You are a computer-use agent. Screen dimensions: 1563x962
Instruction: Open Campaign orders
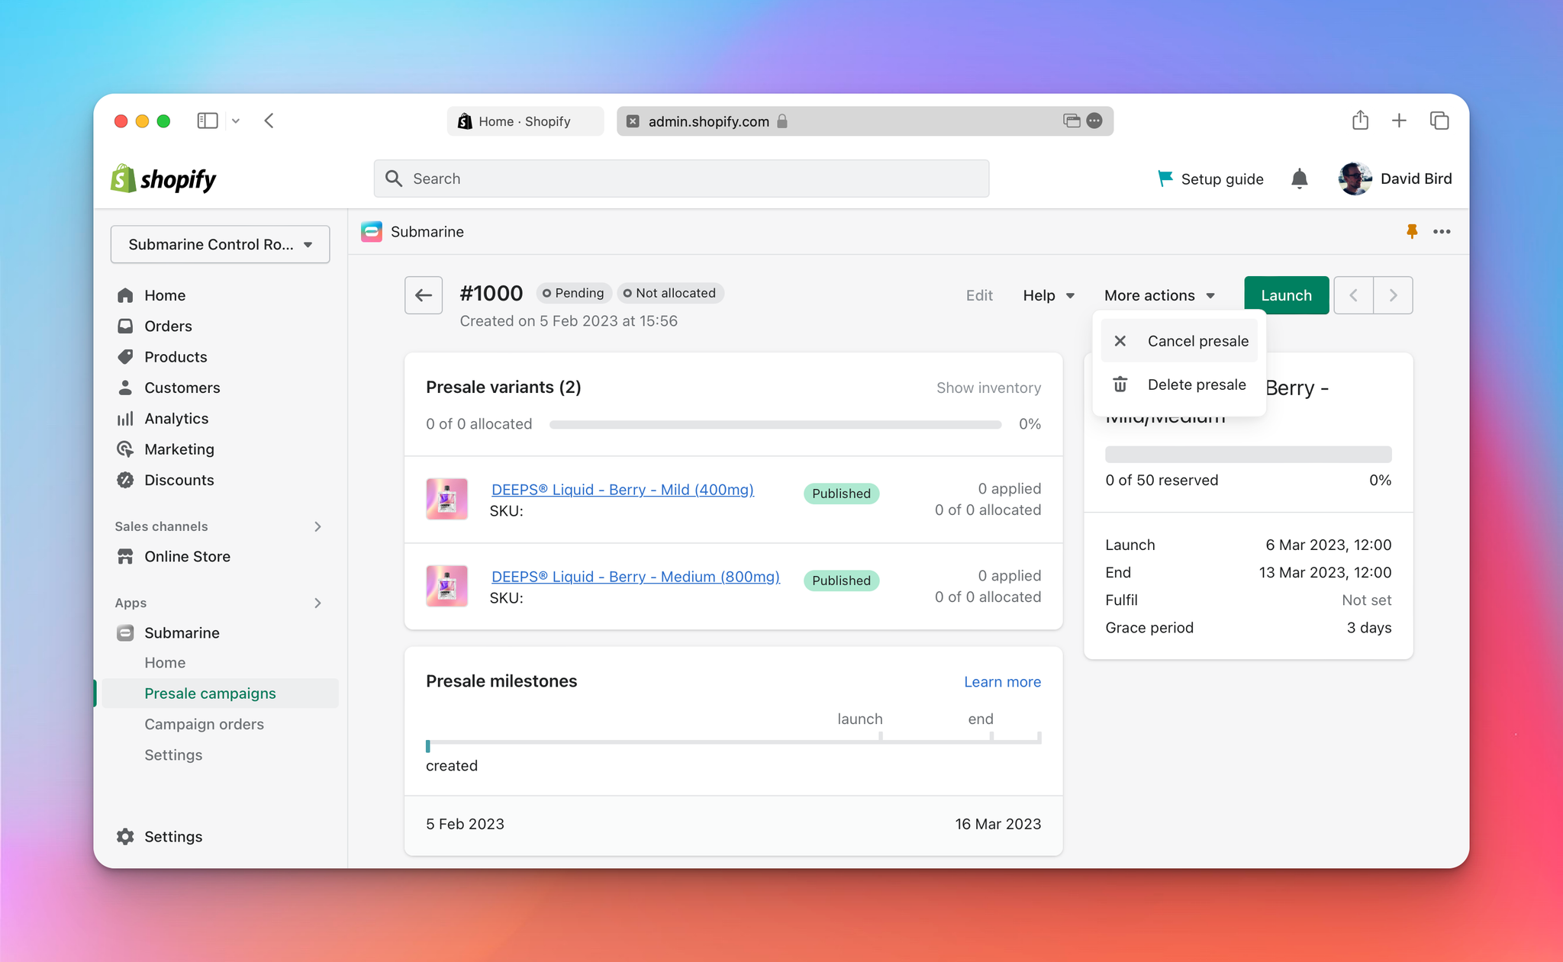point(204,724)
